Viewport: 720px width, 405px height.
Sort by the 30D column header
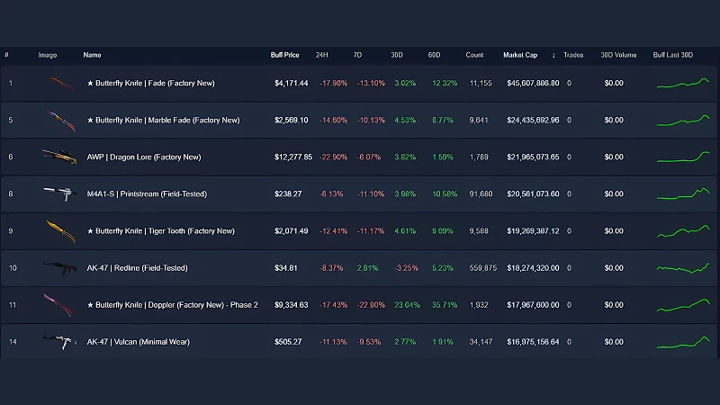[397, 55]
